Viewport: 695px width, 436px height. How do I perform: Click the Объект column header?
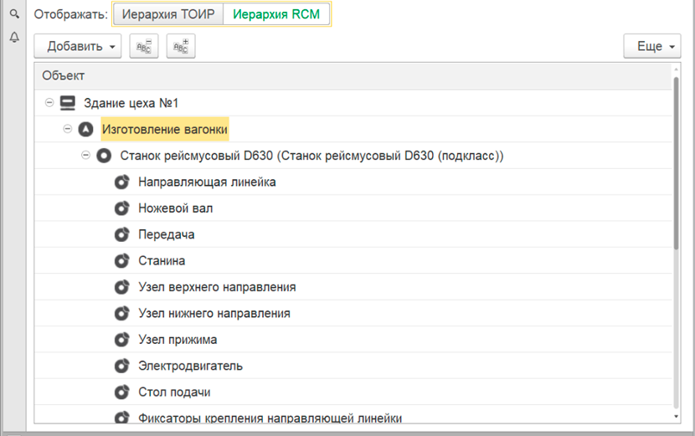tap(353, 76)
